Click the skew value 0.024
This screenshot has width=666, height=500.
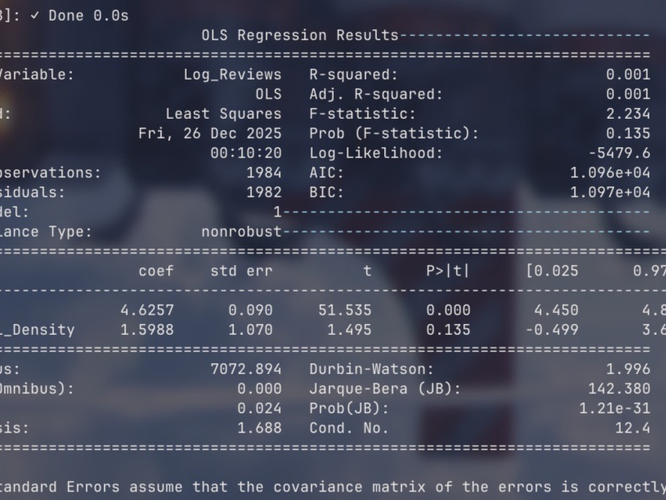tap(260, 408)
